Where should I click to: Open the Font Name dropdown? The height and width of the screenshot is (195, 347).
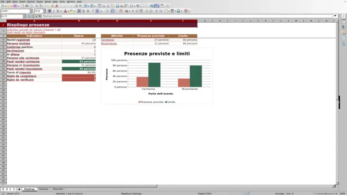(31, 11)
